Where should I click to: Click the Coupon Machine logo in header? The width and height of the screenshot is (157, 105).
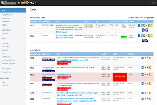pyautogui.click(x=8, y=3)
